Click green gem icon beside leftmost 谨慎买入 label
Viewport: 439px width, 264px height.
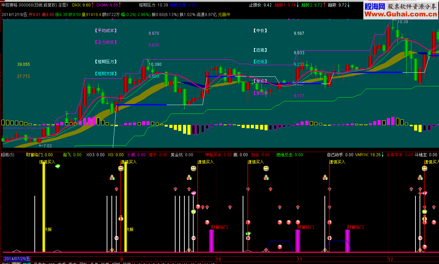tap(58, 166)
